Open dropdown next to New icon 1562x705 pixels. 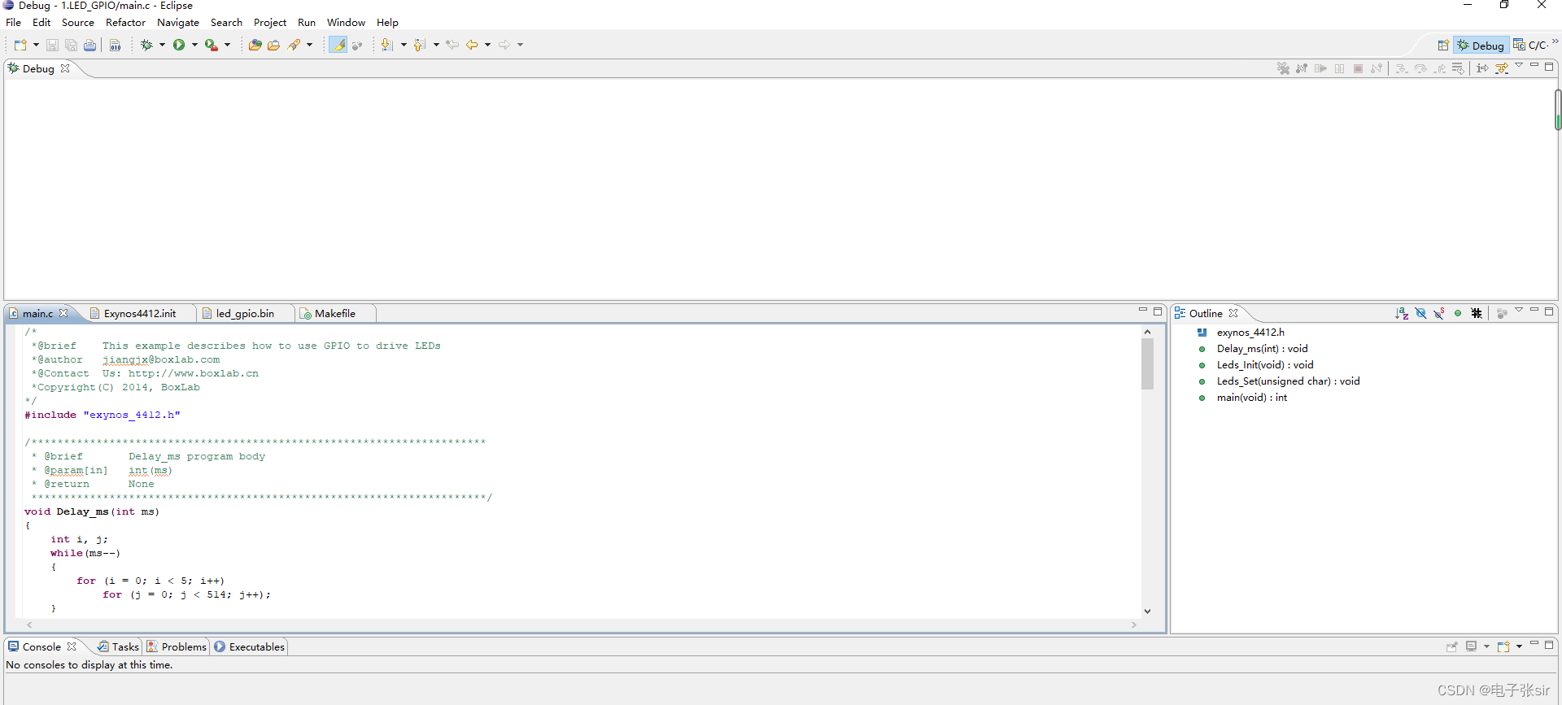pyautogui.click(x=36, y=45)
